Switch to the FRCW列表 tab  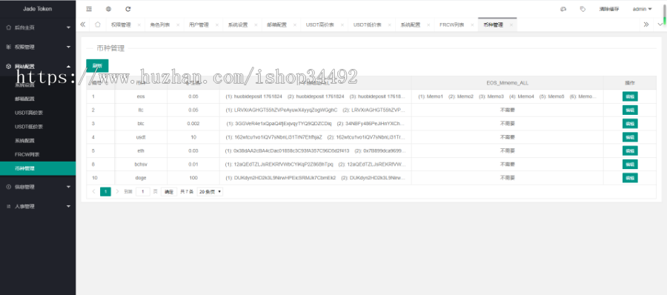[452, 24]
